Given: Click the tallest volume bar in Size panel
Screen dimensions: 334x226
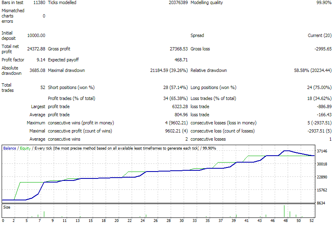Looking at the screenshot, I should click(284, 211).
